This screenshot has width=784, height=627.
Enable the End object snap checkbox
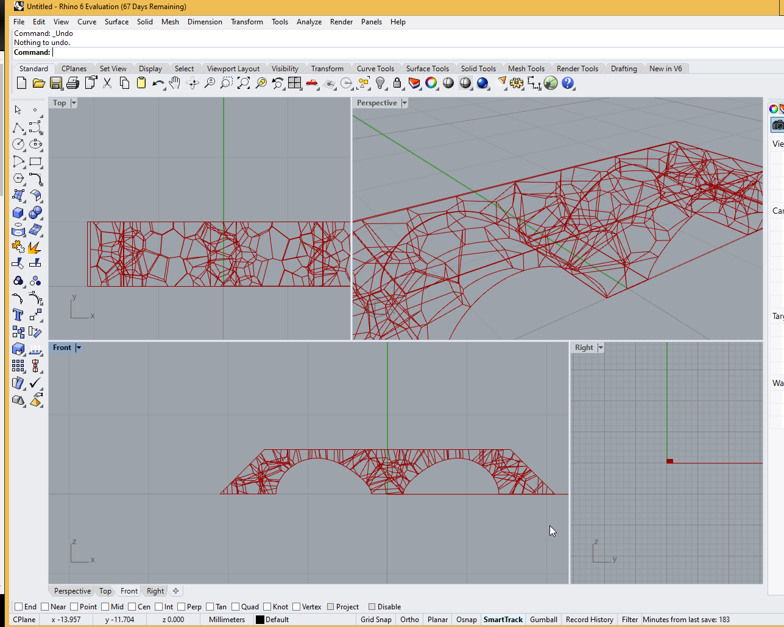[x=19, y=607]
